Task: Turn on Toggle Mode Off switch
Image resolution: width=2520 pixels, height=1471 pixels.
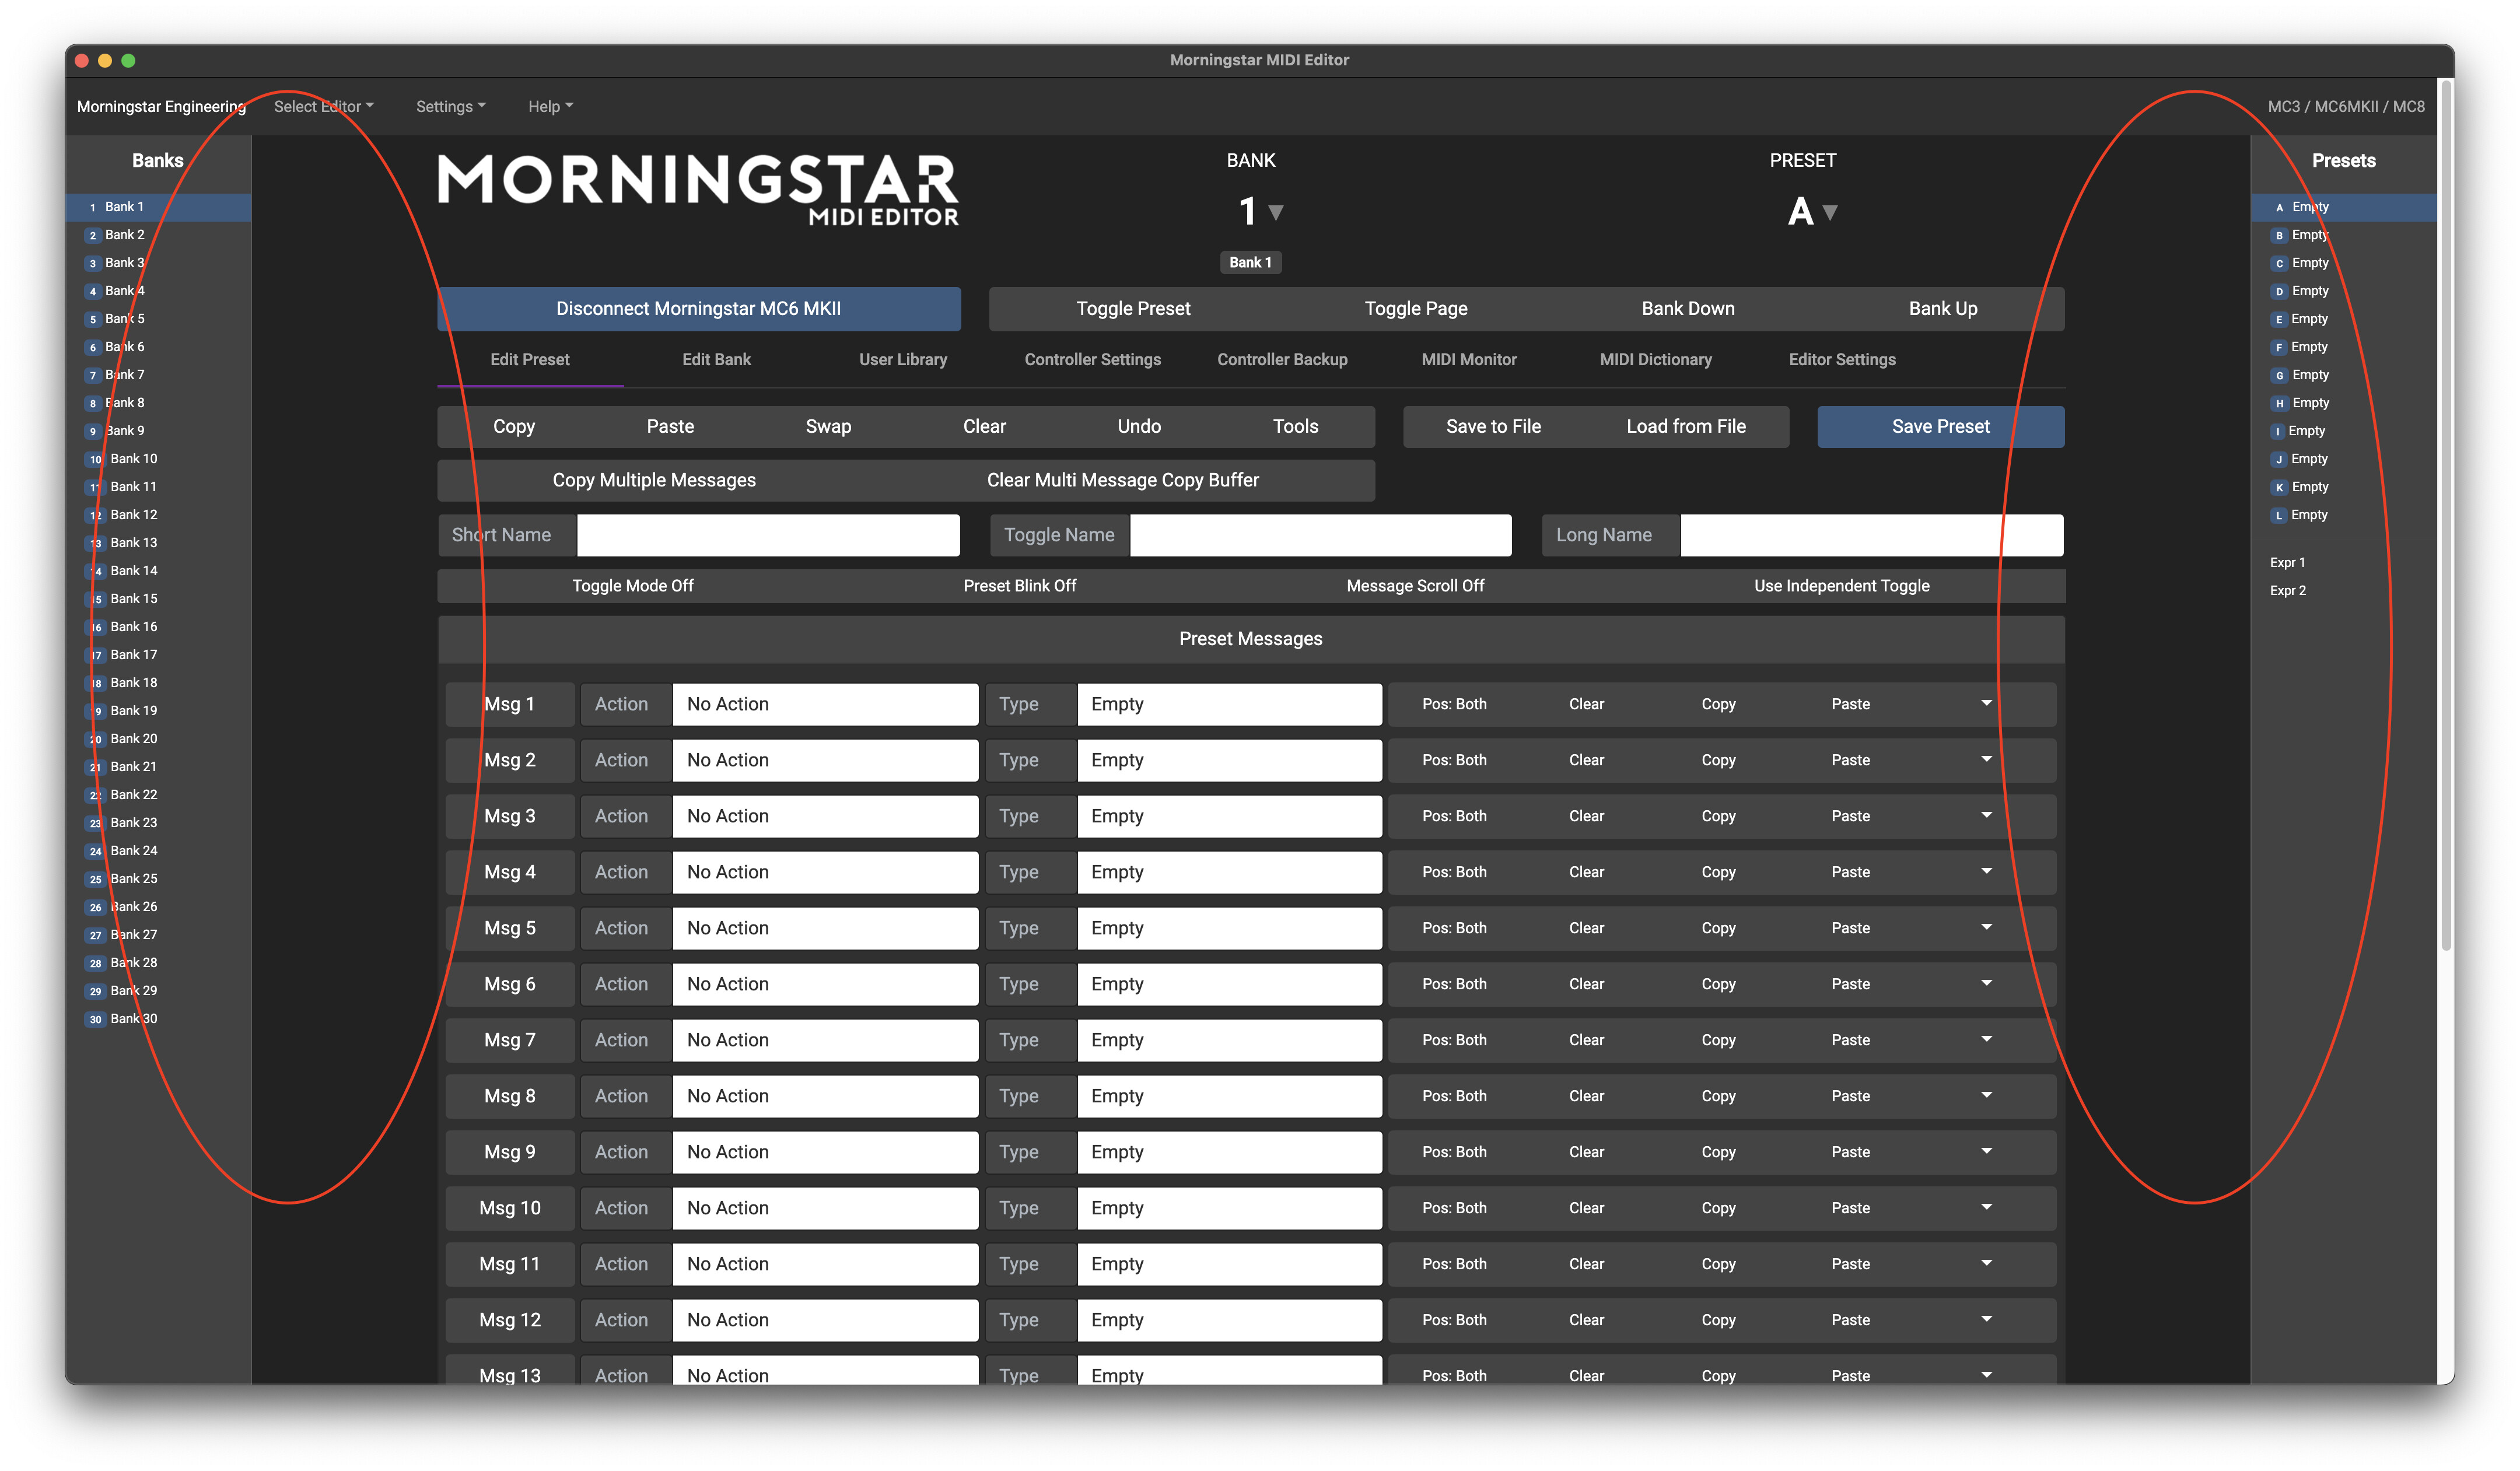Action: [x=632, y=586]
